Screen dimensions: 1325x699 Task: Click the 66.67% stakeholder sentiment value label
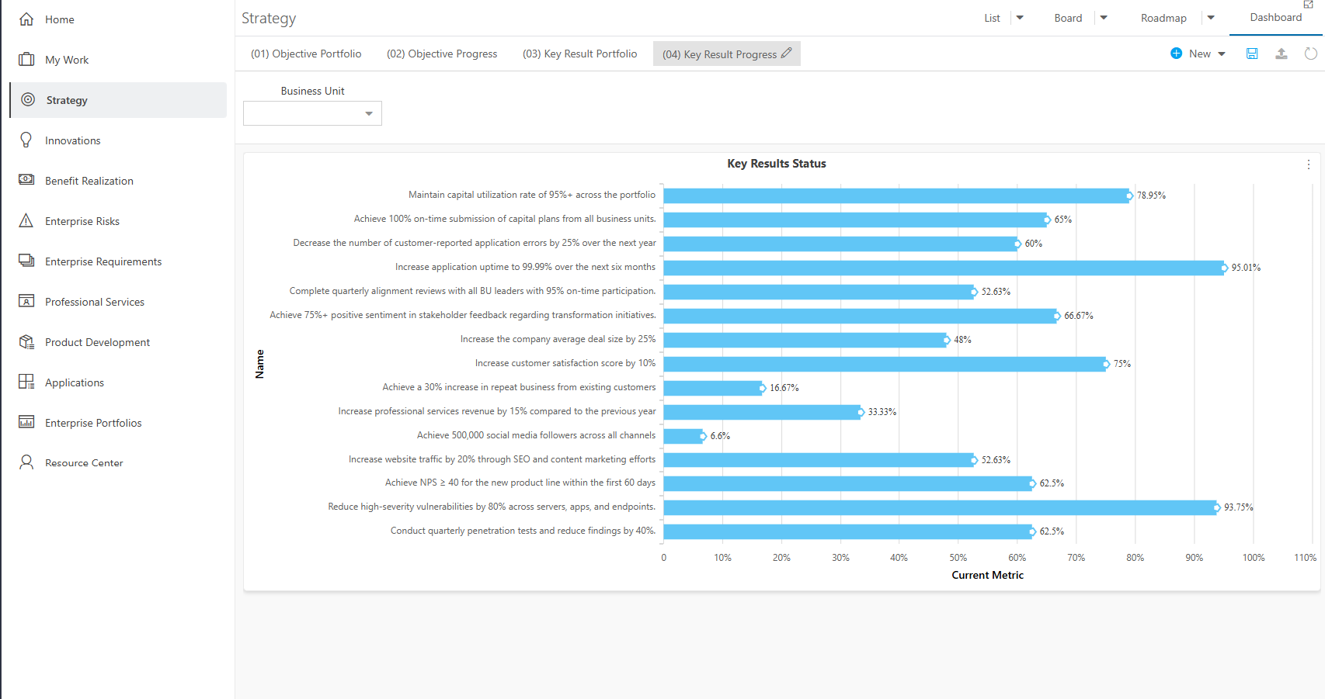pyautogui.click(x=1079, y=316)
